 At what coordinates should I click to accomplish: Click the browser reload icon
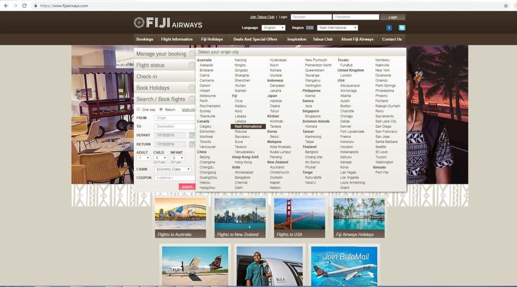click(x=24, y=5)
